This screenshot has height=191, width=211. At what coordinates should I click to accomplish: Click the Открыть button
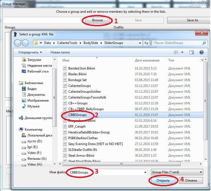click(163, 180)
